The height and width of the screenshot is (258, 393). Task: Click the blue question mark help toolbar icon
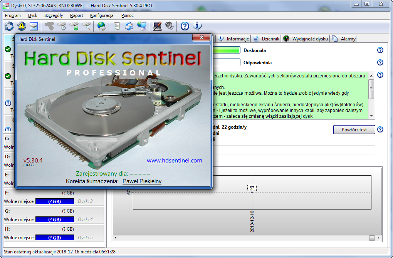[x=185, y=26]
